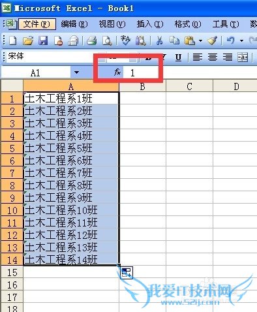This screenshot has height=312, width=257.
Task: Open the 格式(O) menu
Action: (188, 24)
